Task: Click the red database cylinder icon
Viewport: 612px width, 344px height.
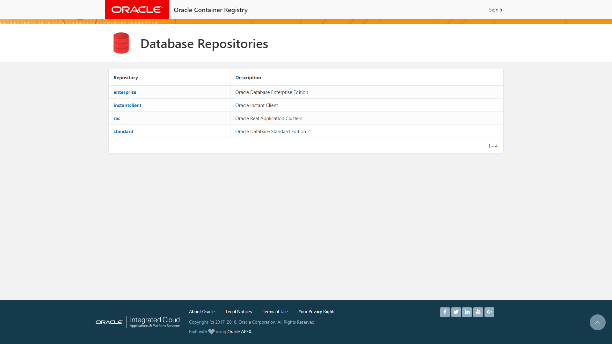Action: coord(121,43)
